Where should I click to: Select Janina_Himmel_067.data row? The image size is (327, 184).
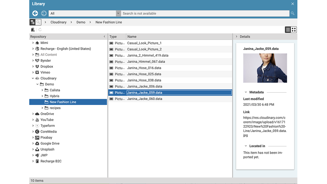click(170, 62)
